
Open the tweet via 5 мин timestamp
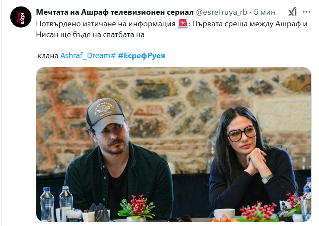tap(264, 12)
